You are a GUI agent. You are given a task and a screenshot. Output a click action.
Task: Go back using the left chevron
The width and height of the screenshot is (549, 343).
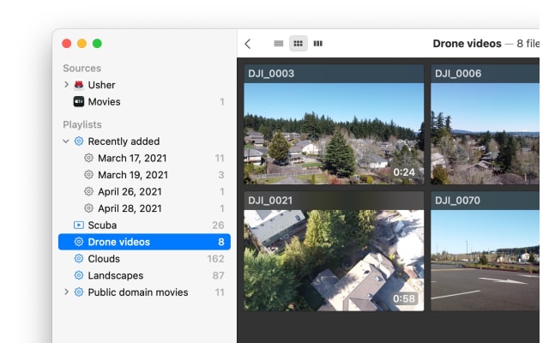248,44
